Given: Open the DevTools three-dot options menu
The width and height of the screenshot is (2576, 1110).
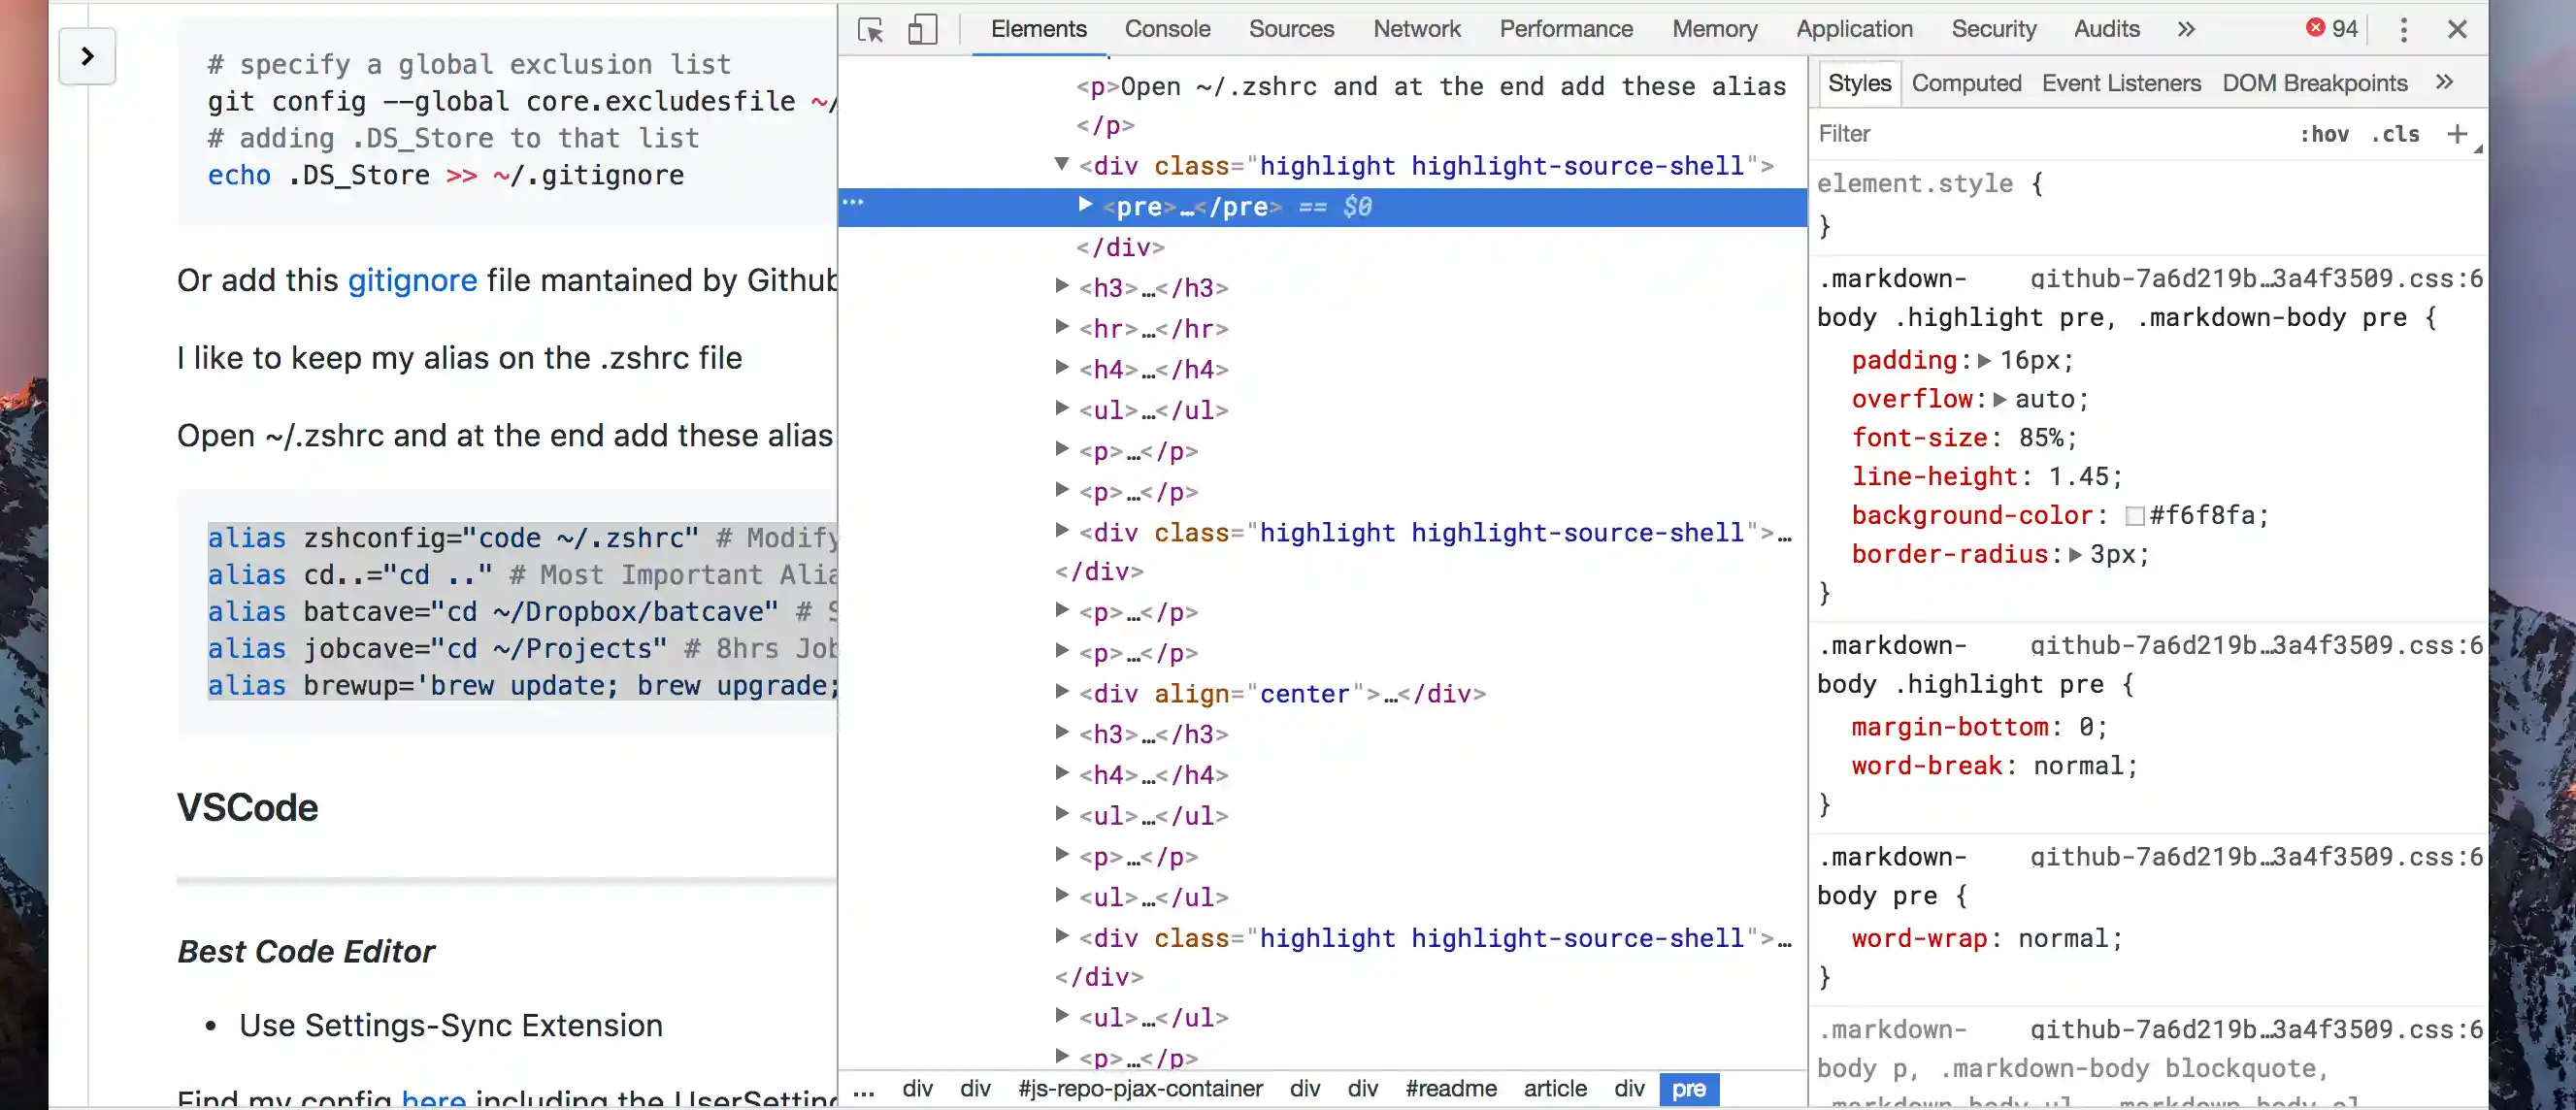Looking at the screenshot, I should click(2404, 30).
